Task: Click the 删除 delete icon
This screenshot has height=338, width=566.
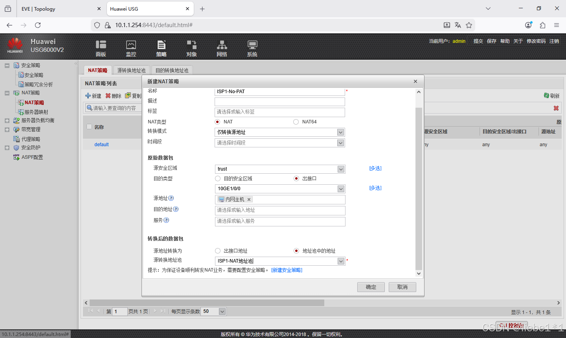Action: pyautogui.click(x=108, y=96)
